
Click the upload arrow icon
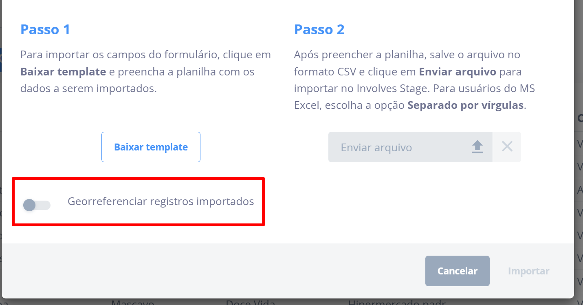pos(477,147)
